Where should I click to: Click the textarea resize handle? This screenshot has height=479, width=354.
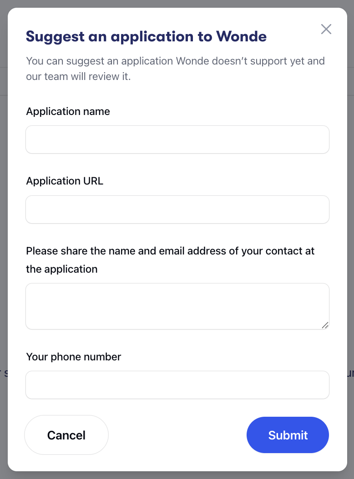tap(325, 325)
